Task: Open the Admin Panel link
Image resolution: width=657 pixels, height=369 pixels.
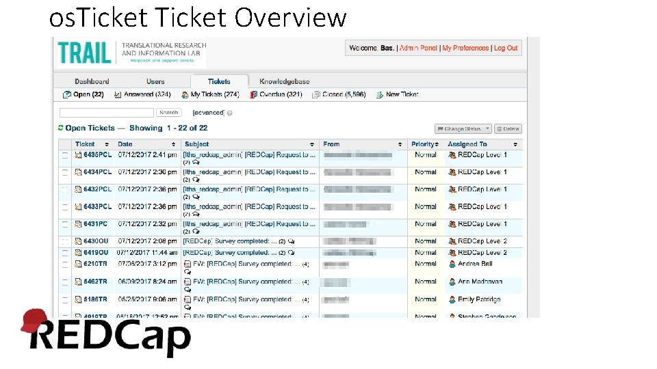Action: pyautogui.click(x=418, y=48)
